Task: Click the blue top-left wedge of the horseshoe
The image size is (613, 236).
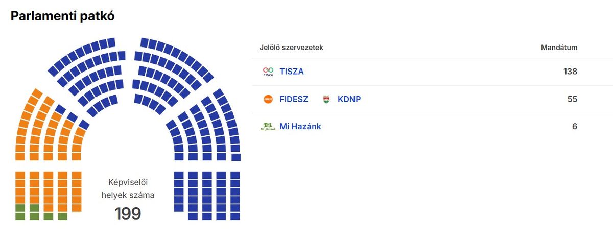Action: pos(87,72)
